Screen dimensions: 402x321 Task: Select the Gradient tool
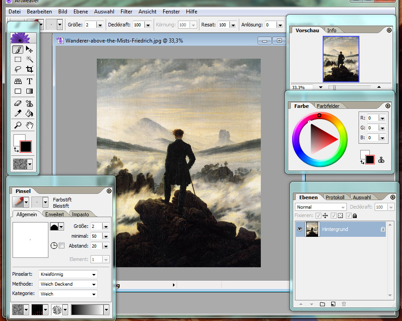click(x=30, y=91)
